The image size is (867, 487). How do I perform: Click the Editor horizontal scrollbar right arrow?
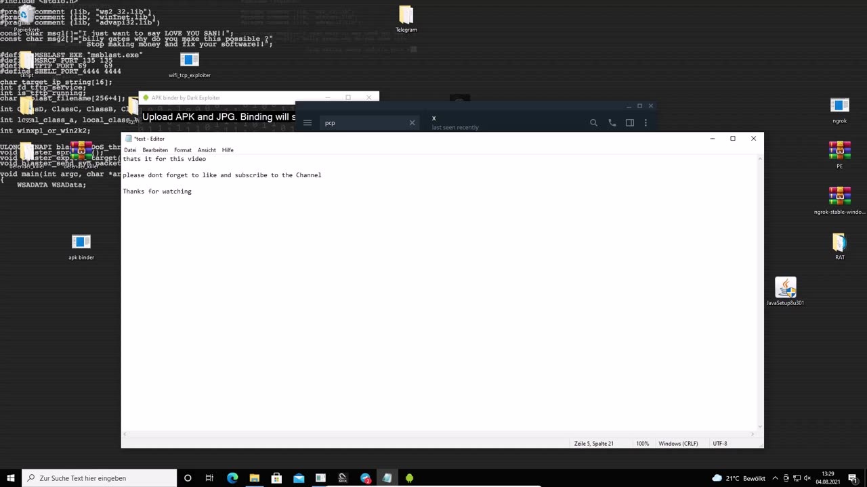(753, 434)
